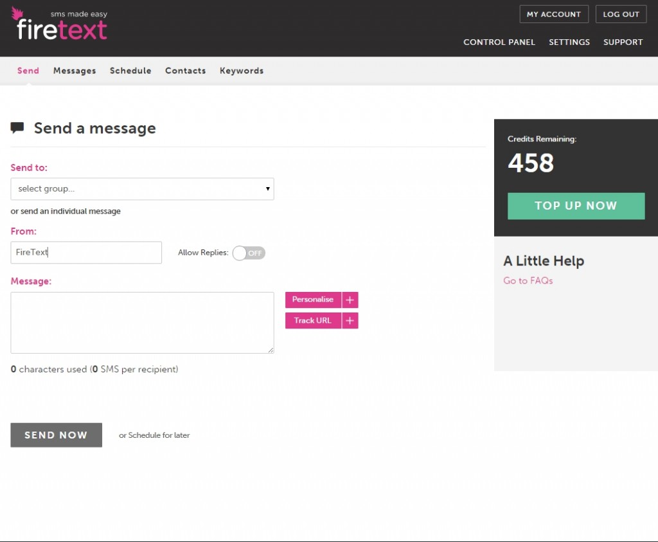Image resolution: width=658 pixels, height=542 pixels.
Task: Open the Schedule tab
Action: pos(130,71)
